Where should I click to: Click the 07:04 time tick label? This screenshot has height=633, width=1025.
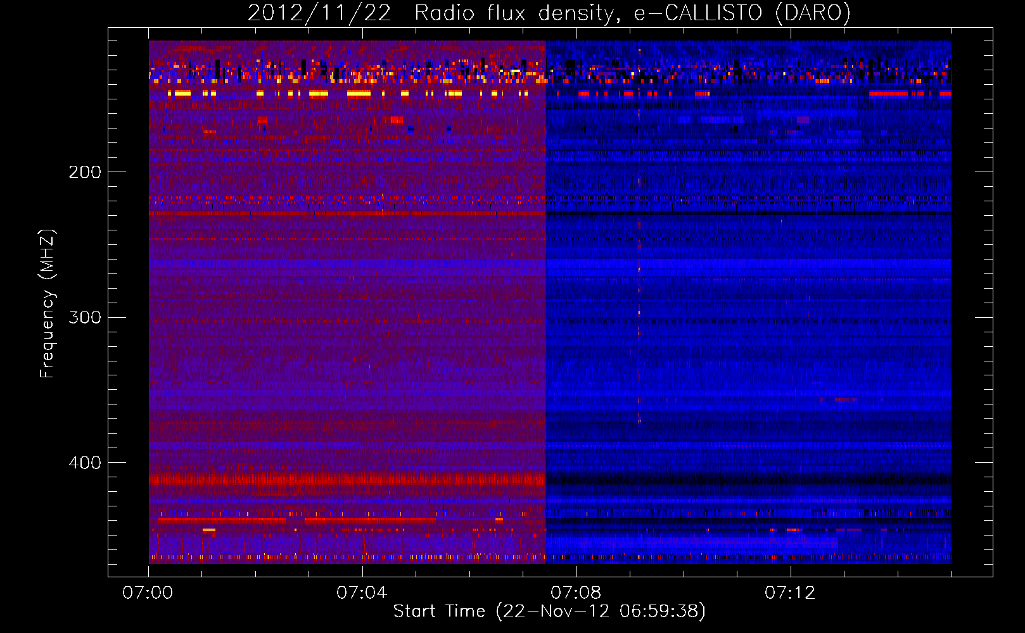[x=362, y=593]
